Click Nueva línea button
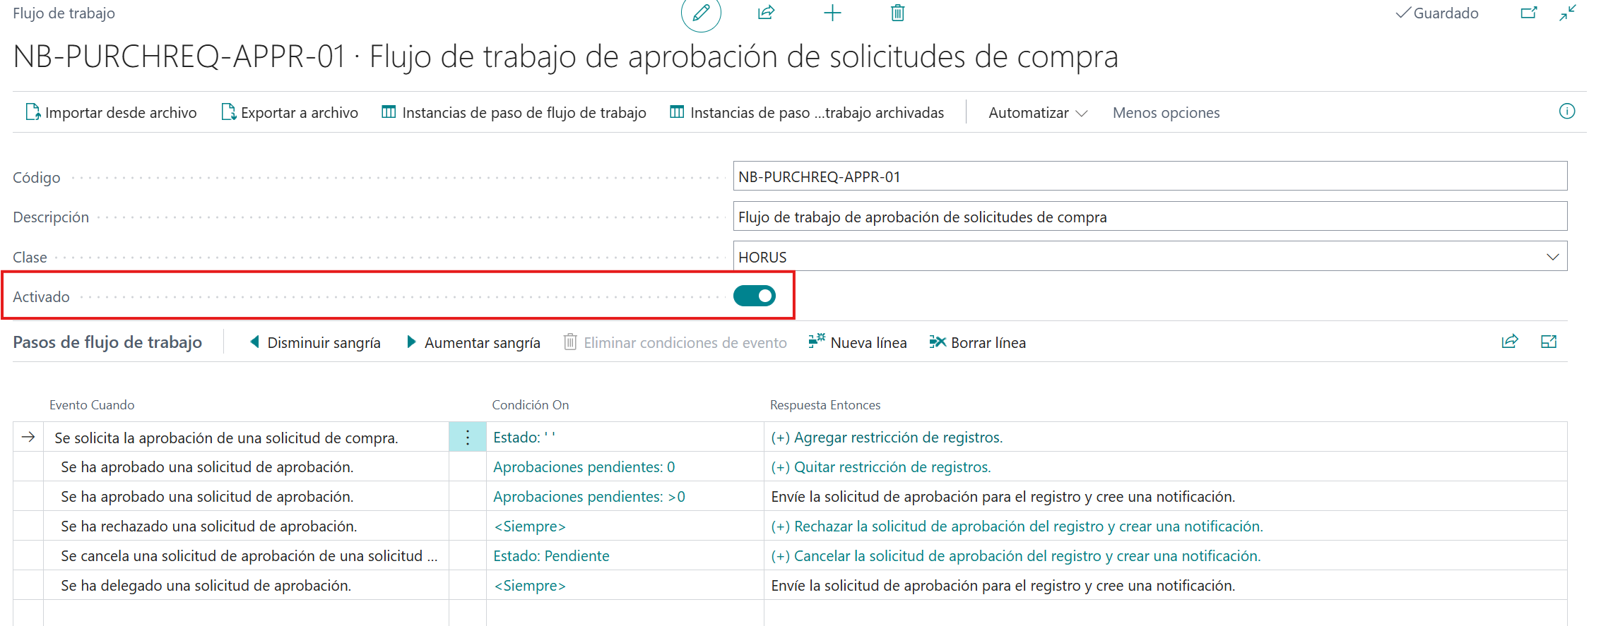Viewport: 1613px width, 626px height. tap(858, 343)
